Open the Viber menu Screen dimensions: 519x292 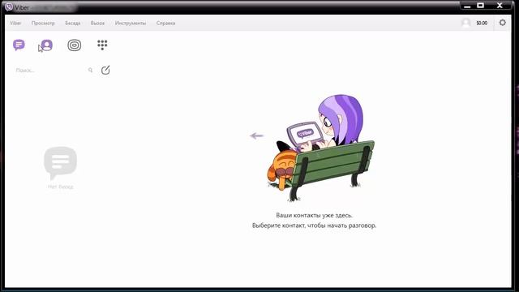(x=15, y=24)
